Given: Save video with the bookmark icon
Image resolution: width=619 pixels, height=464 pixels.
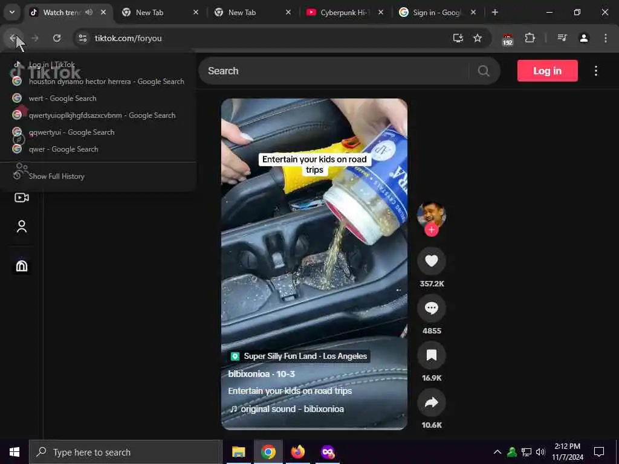Looking at the screenshot, I should click(x=432, y=355).
